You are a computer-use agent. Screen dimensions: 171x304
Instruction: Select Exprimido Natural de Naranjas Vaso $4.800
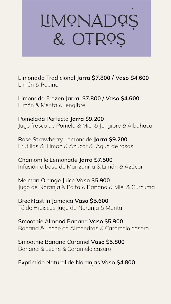coord(77,263)
